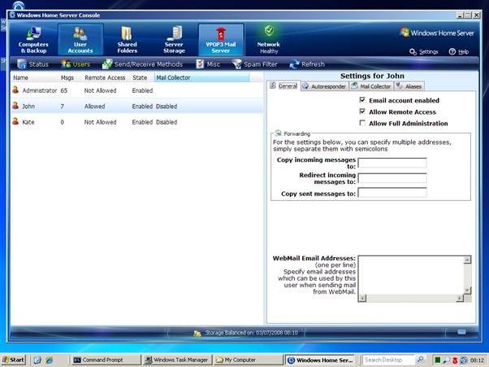Click WebMail box scroll down arrow

point(467,291)
